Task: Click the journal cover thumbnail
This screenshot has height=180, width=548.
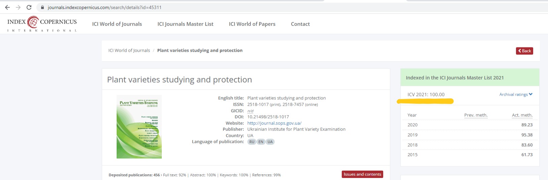Action: coord(139,127)
